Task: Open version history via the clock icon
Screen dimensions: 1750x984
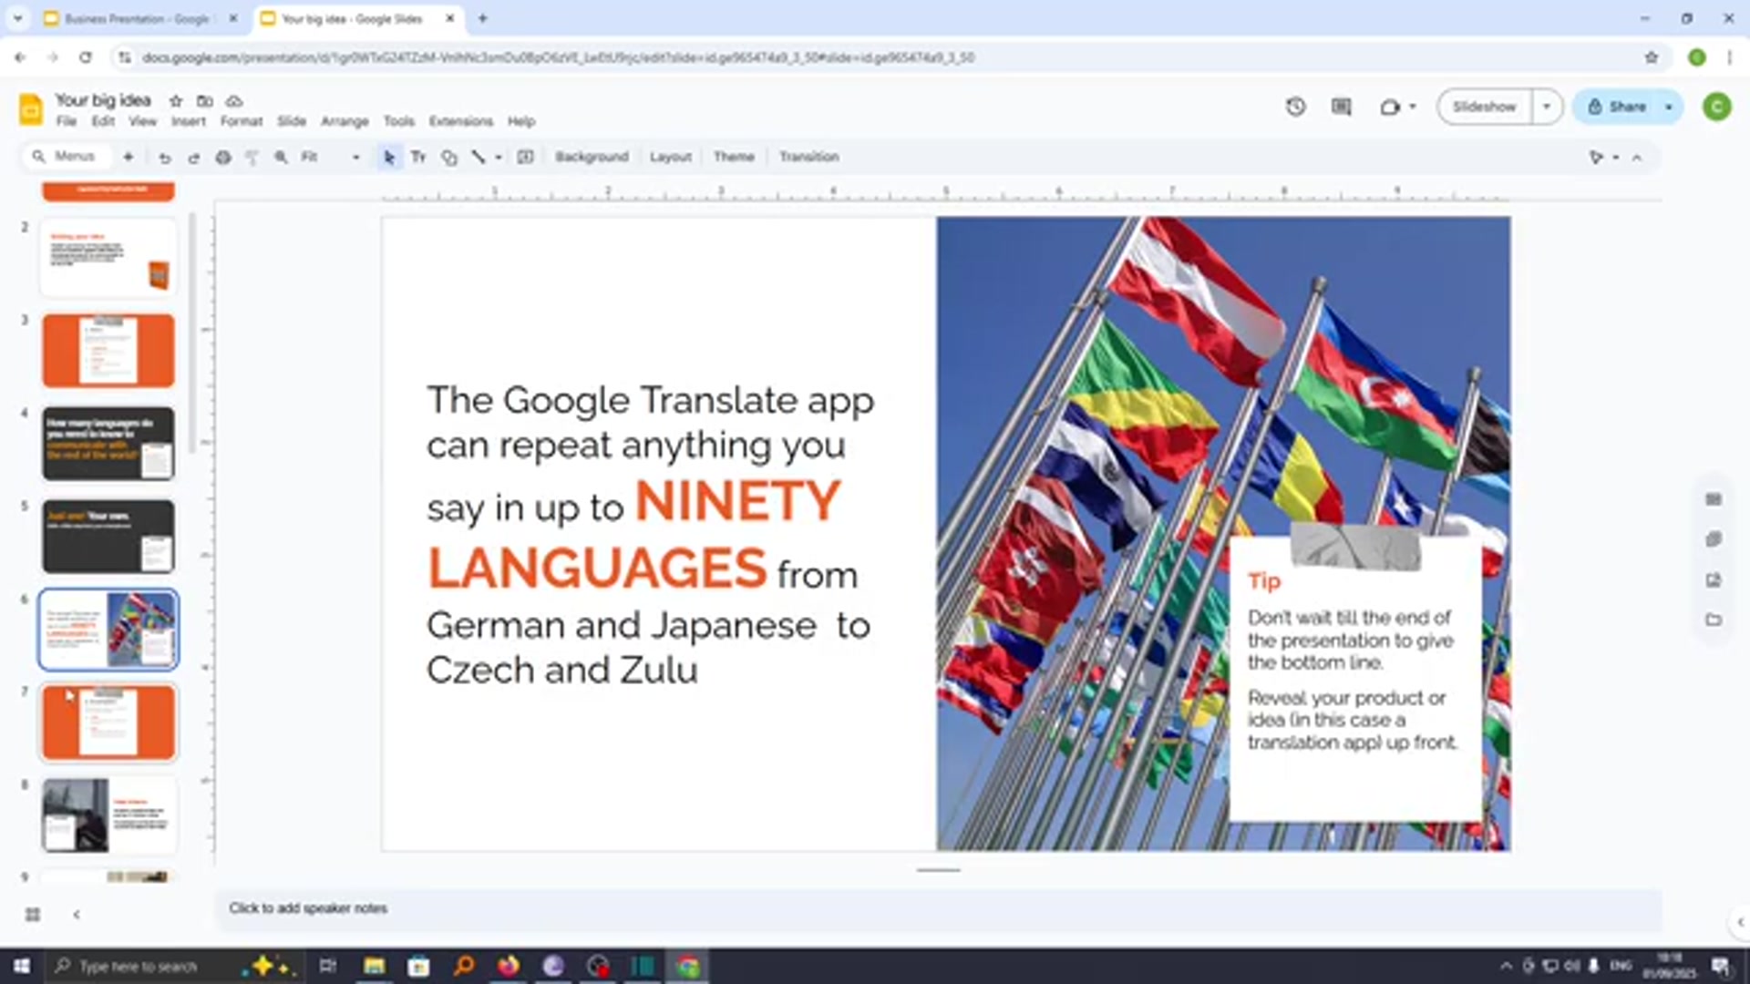Action: (x=1295, y=107)
